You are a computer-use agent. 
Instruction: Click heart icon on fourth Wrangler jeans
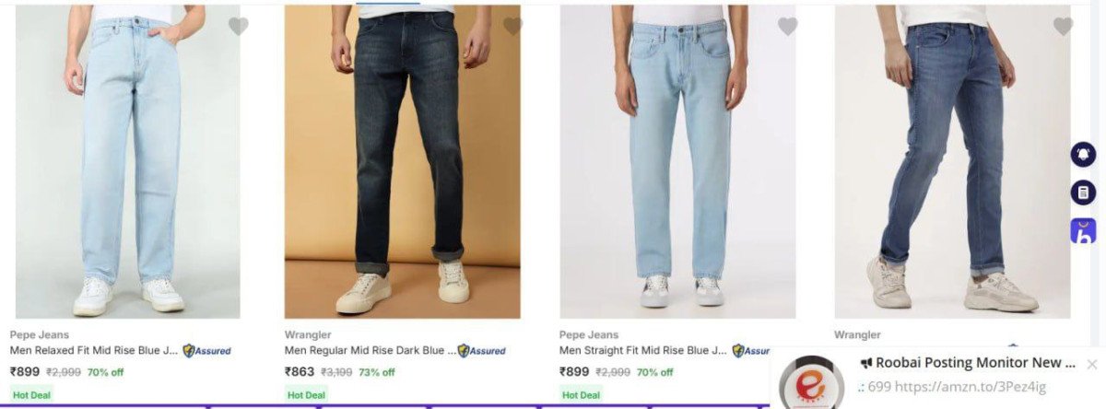[1063, 27]
